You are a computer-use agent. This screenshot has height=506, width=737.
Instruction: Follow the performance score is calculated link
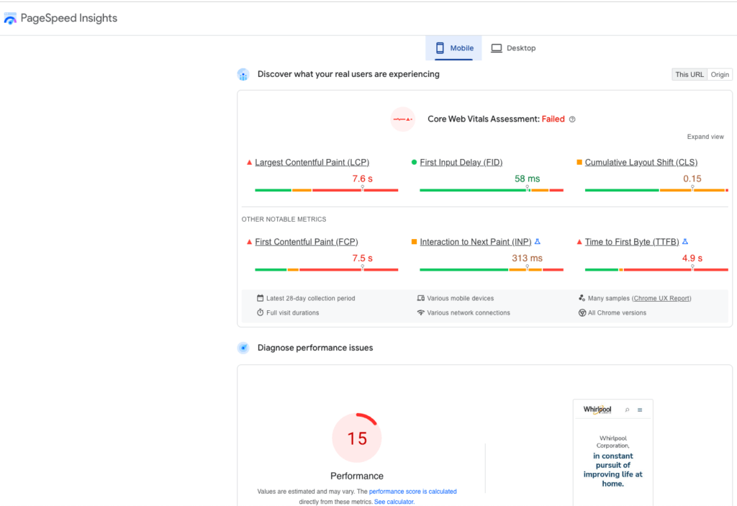click(x=412, y=492)
